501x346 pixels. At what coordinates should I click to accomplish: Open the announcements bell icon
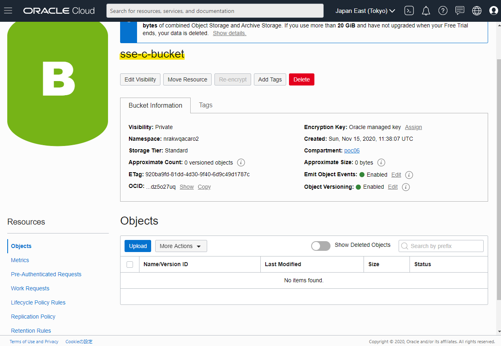point(426,11)
